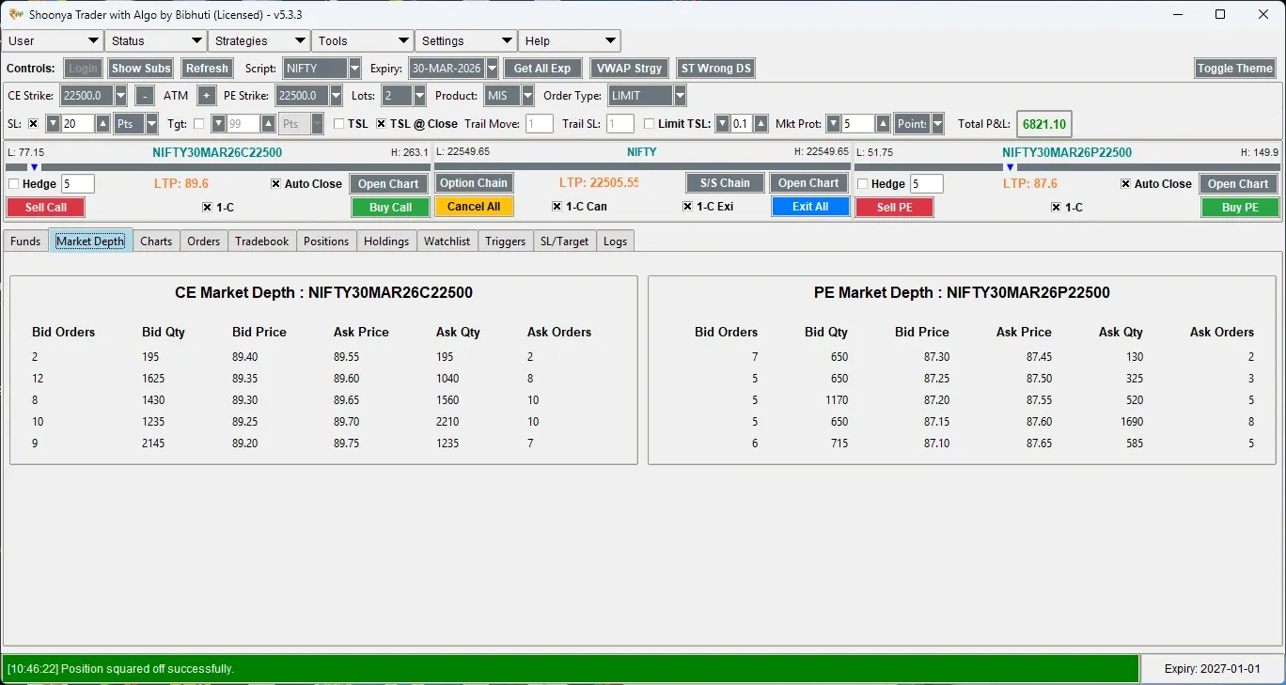Open the Product dropdown showing MIS
Screen dimensions: 1286x685
(527, 96)
